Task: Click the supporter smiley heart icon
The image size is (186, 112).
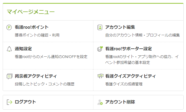Action: [100, 49]
